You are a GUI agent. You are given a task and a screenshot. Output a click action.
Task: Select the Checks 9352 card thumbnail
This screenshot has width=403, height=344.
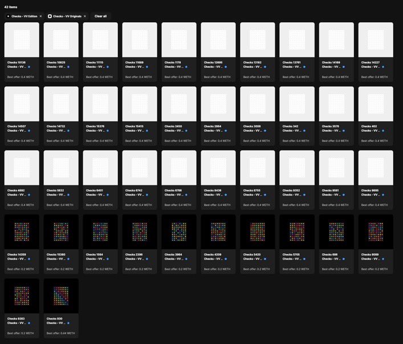pos(297,168)
